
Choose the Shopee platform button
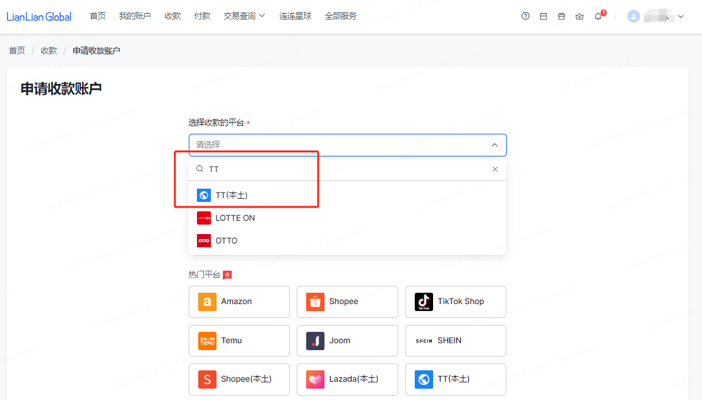[347, 302]
